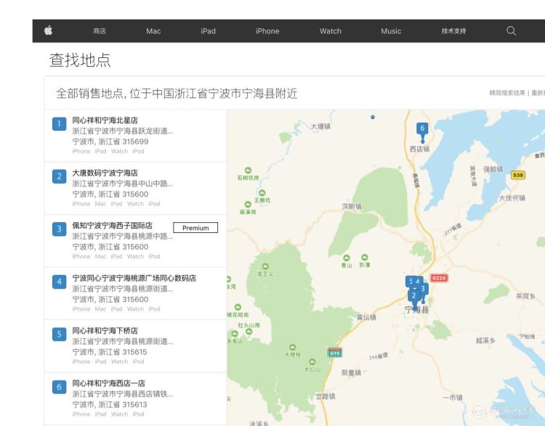Click the blue number 4 list badge
This screenshot has height=426, width=545.
coord(59,282)
